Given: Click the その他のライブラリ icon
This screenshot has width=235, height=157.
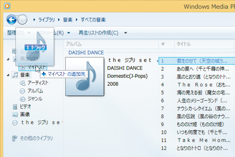Looking at the screenshot, I should coord(14,139).
